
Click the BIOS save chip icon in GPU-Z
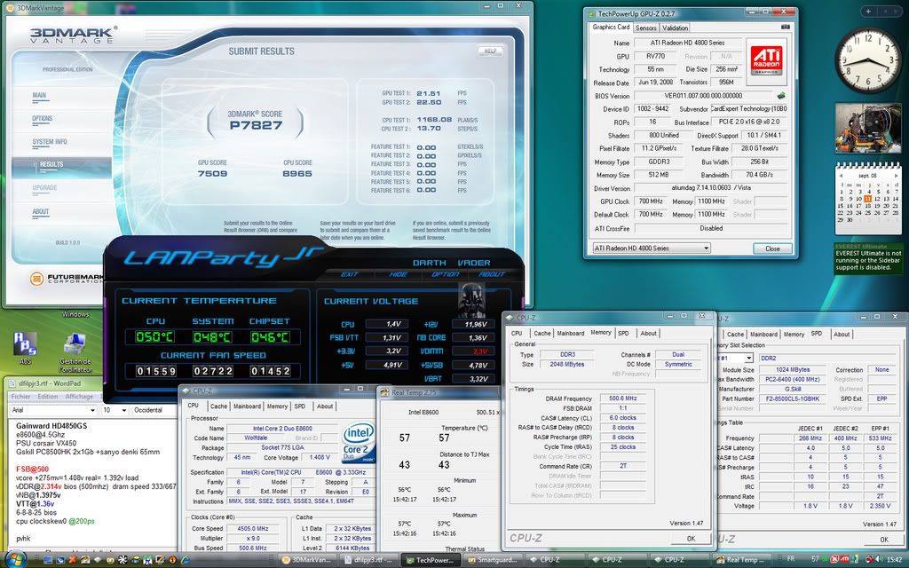[x=780, y=95]
